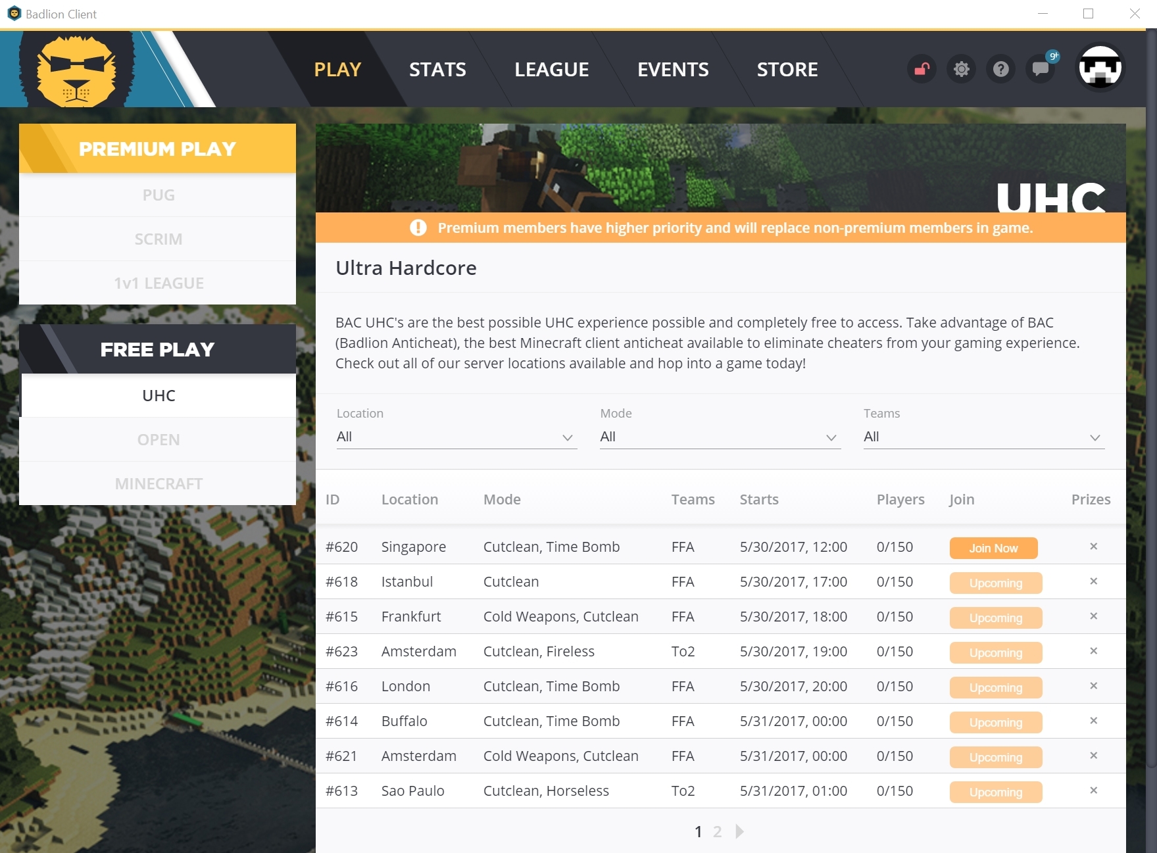Select MINECRAFT under Free Play
This screenshot has height=853, width=1157.
tap(158, 483)
